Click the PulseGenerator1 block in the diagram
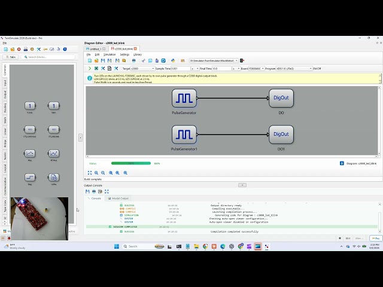This screenshot has height=287, width=383. pos(184,135)
